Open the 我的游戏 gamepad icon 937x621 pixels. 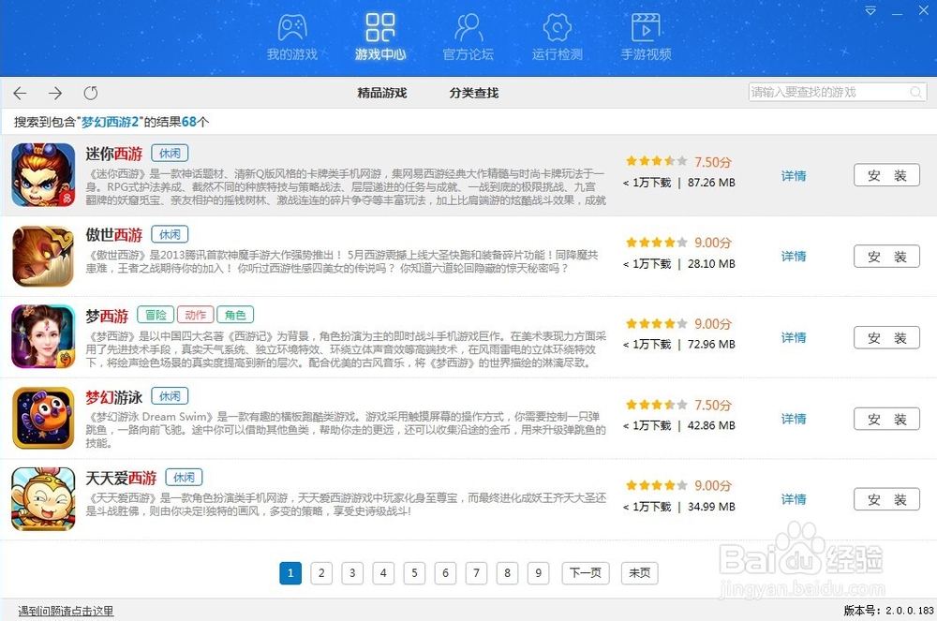tap(292, 27)
